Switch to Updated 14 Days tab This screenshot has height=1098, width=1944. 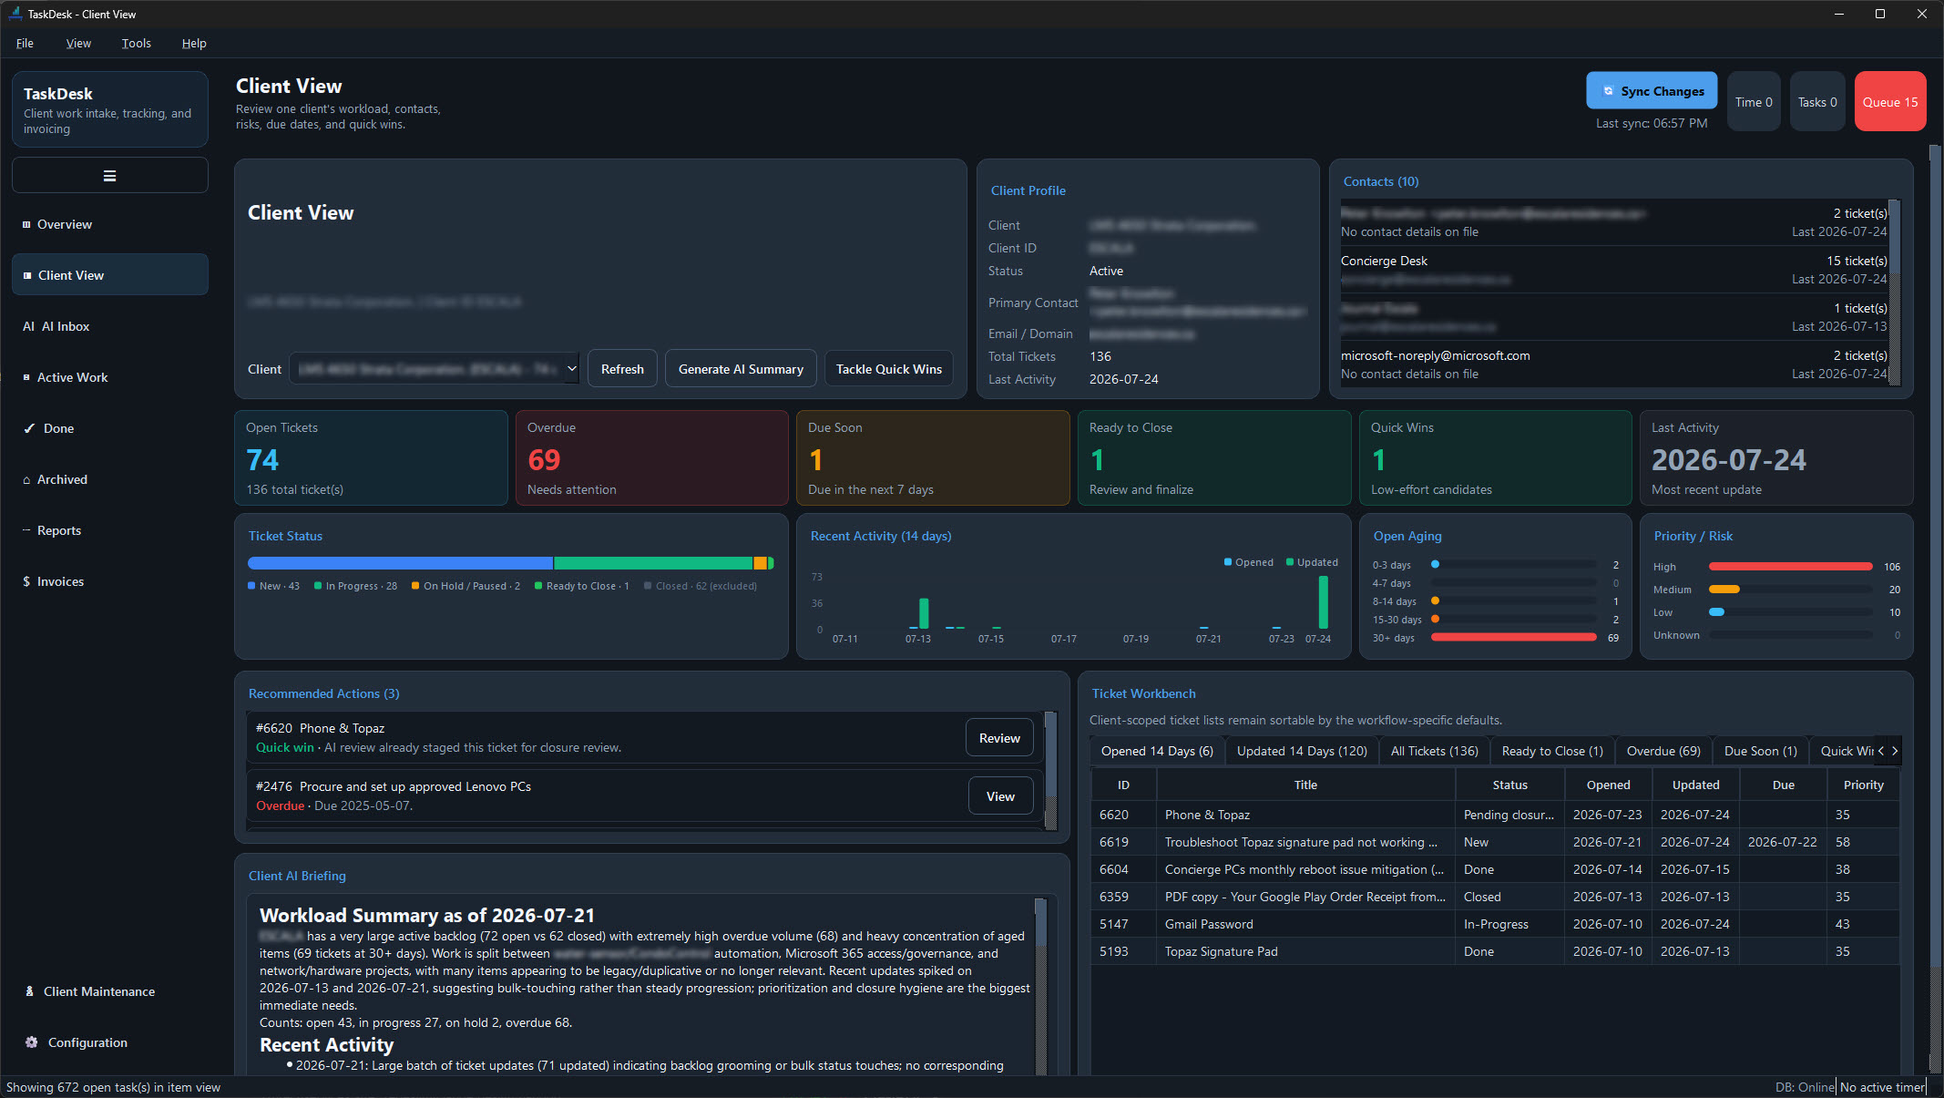pyautogui.click(x=1302, y=752)
